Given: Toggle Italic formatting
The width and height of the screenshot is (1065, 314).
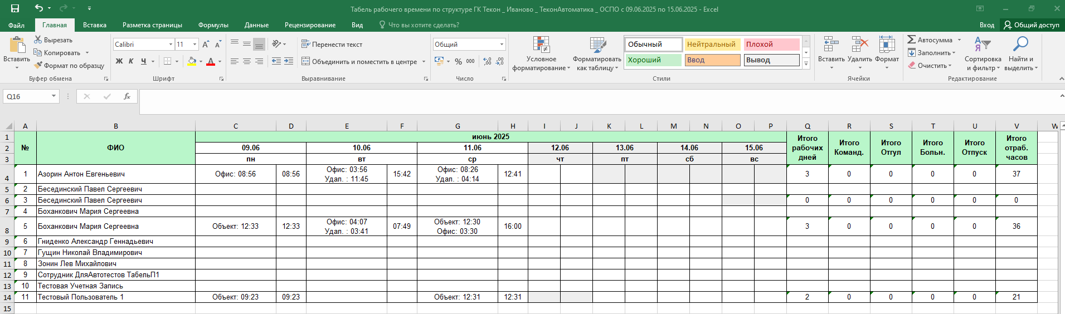Looking at the screenshot, I should 131,61.
